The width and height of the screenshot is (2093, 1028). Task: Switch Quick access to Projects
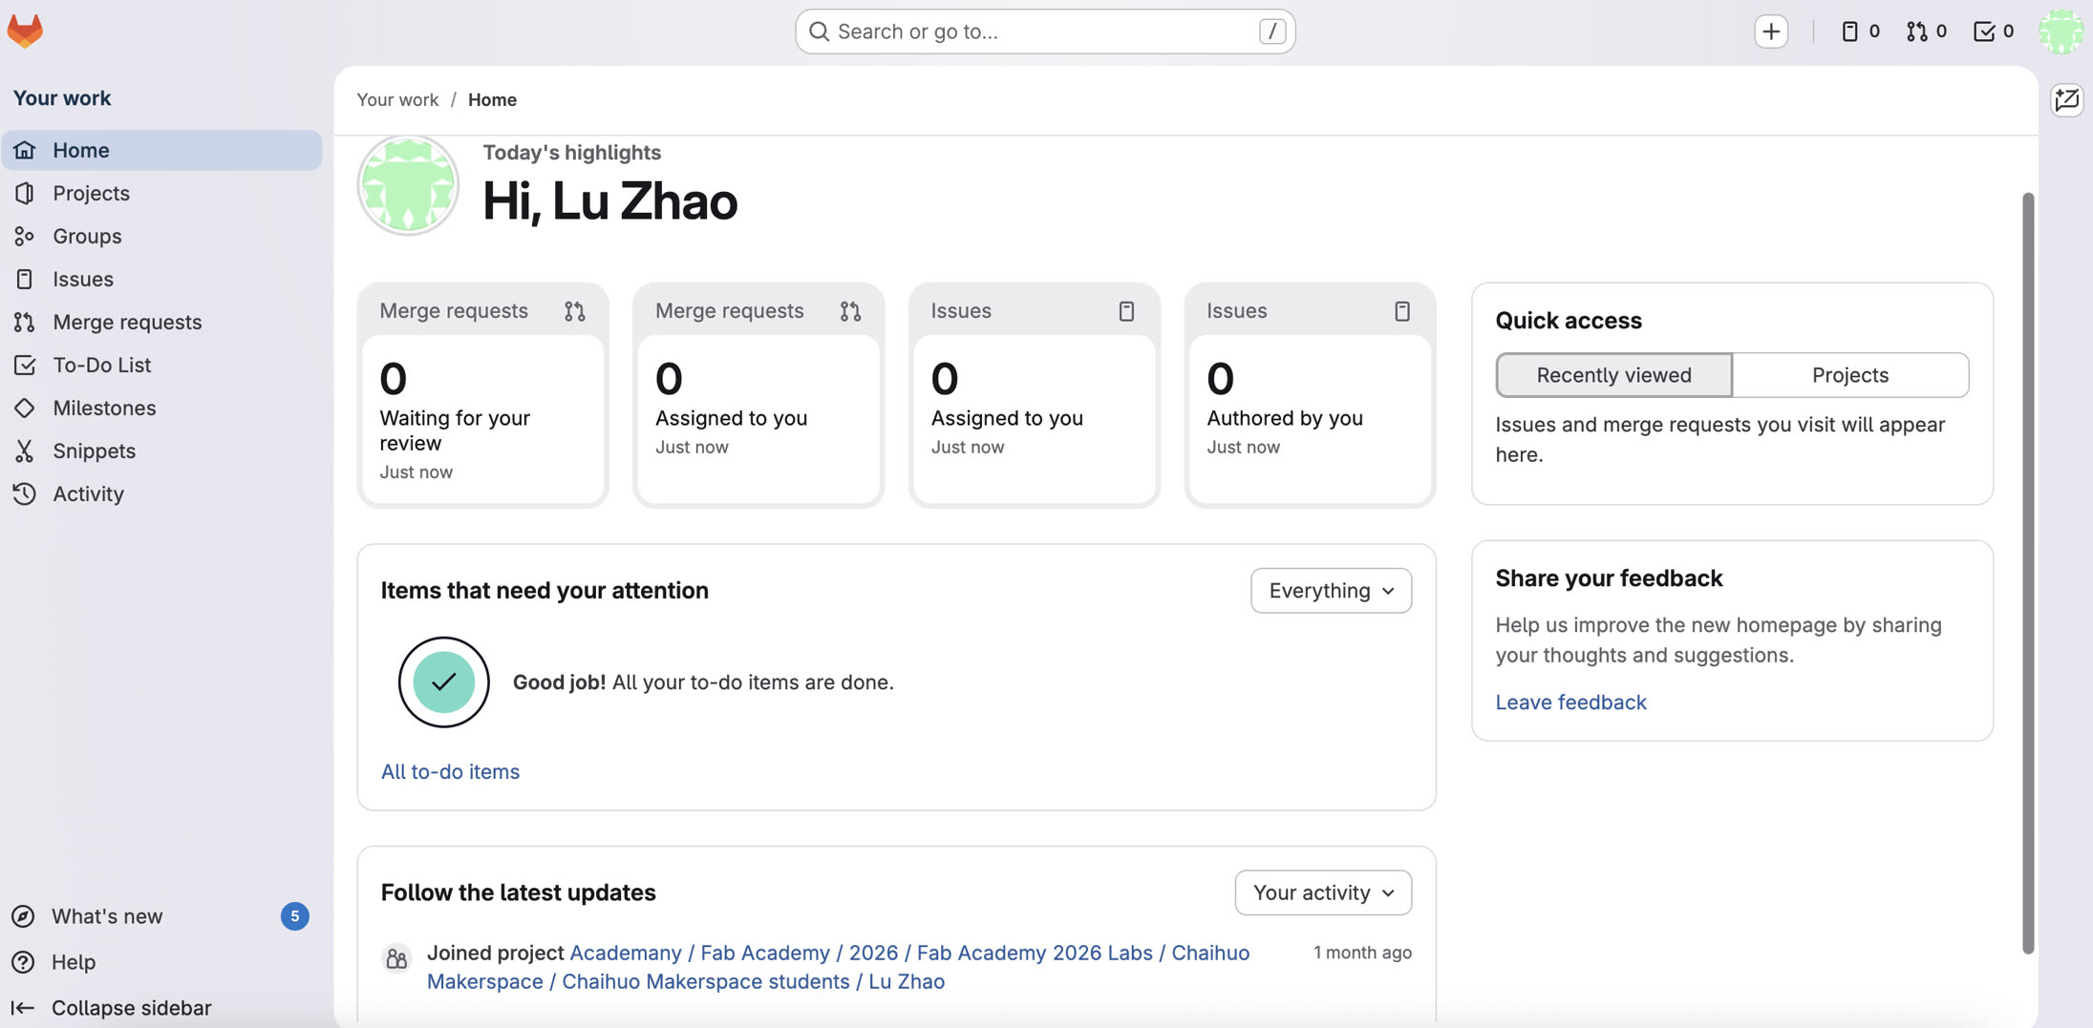point(1849,374)
